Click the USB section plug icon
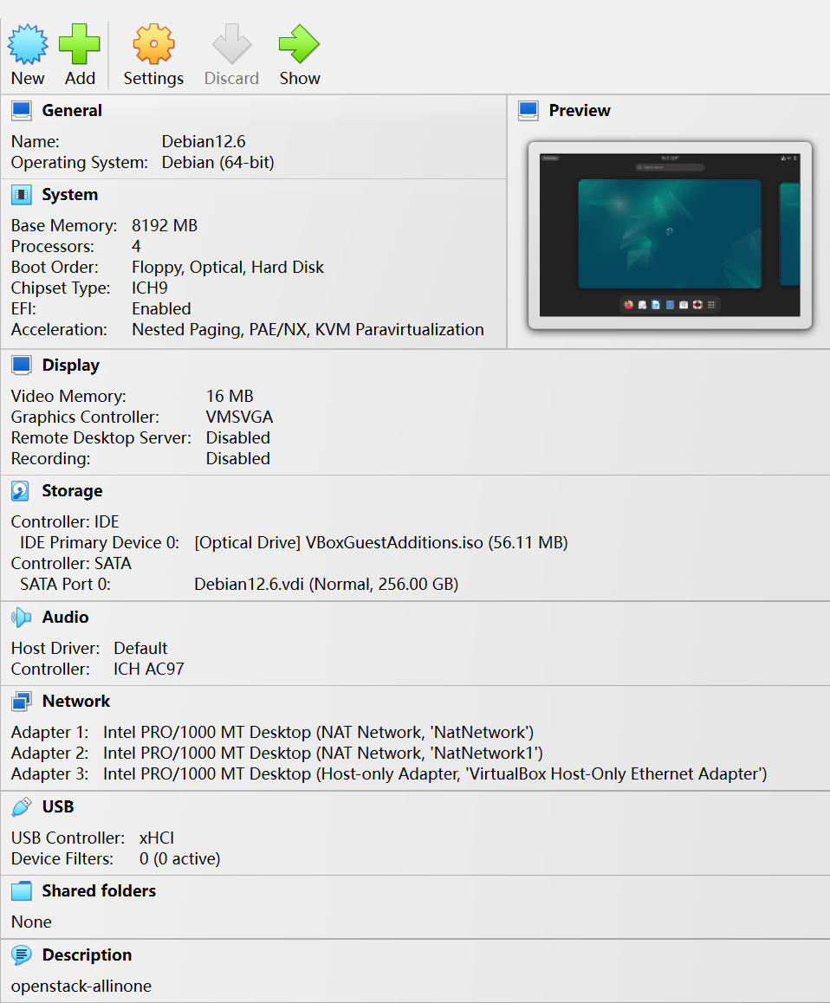This screenshot has height=1003, width=830. tap(21, 806)
